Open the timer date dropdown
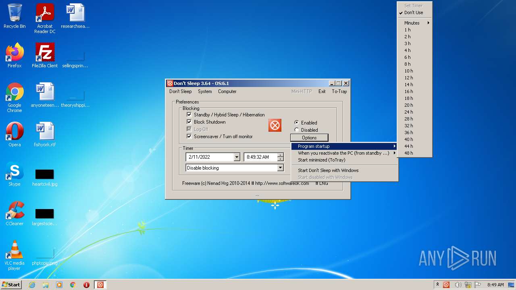 237,157
